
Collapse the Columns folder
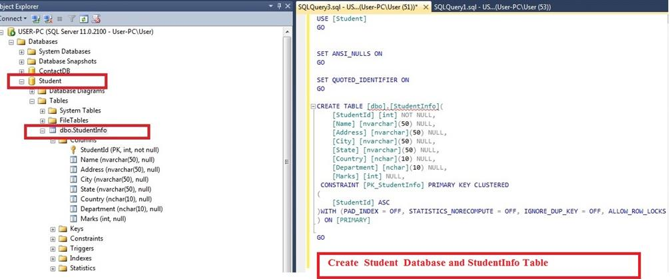click(53, 140)
